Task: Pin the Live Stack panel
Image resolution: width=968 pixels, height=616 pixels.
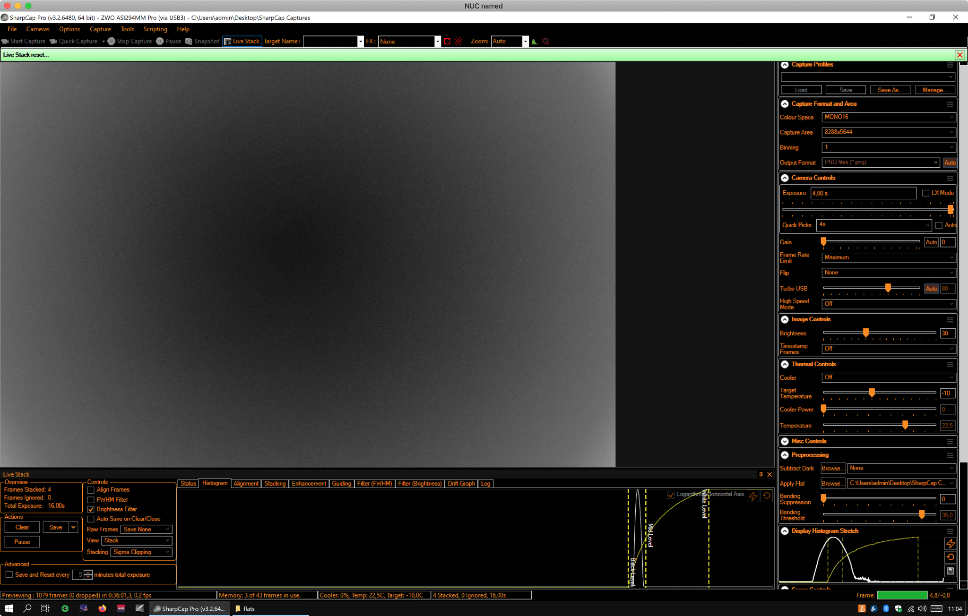Action: [x=761, y=474]
